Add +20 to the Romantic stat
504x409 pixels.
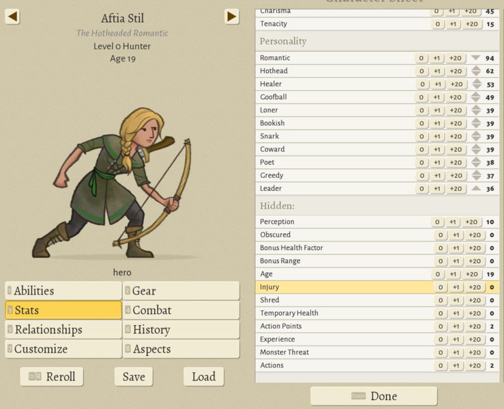pyautogui.click(x=456, y=59)
